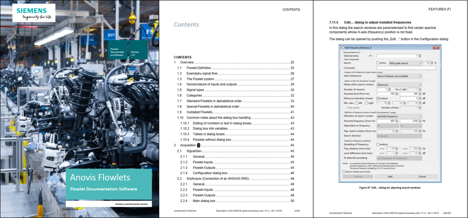Image resolution: width=468 pixels, height=218 pixels.
Task: Click the Absolute level from-value spinner
Action: point(397,94)
